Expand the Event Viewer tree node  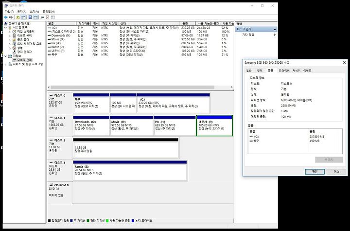[x=10, y=36]
